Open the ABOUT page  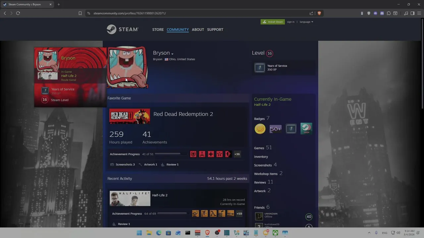click(198, 29)
